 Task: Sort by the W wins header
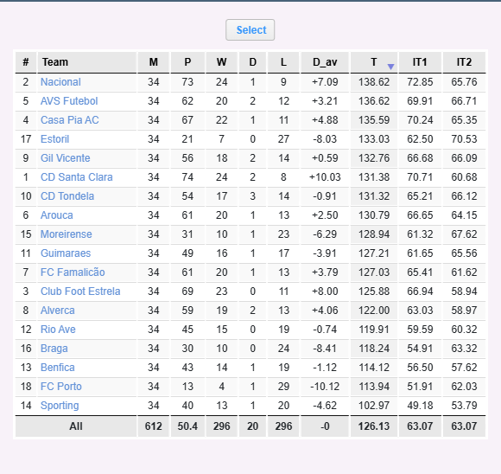(221, 62)
